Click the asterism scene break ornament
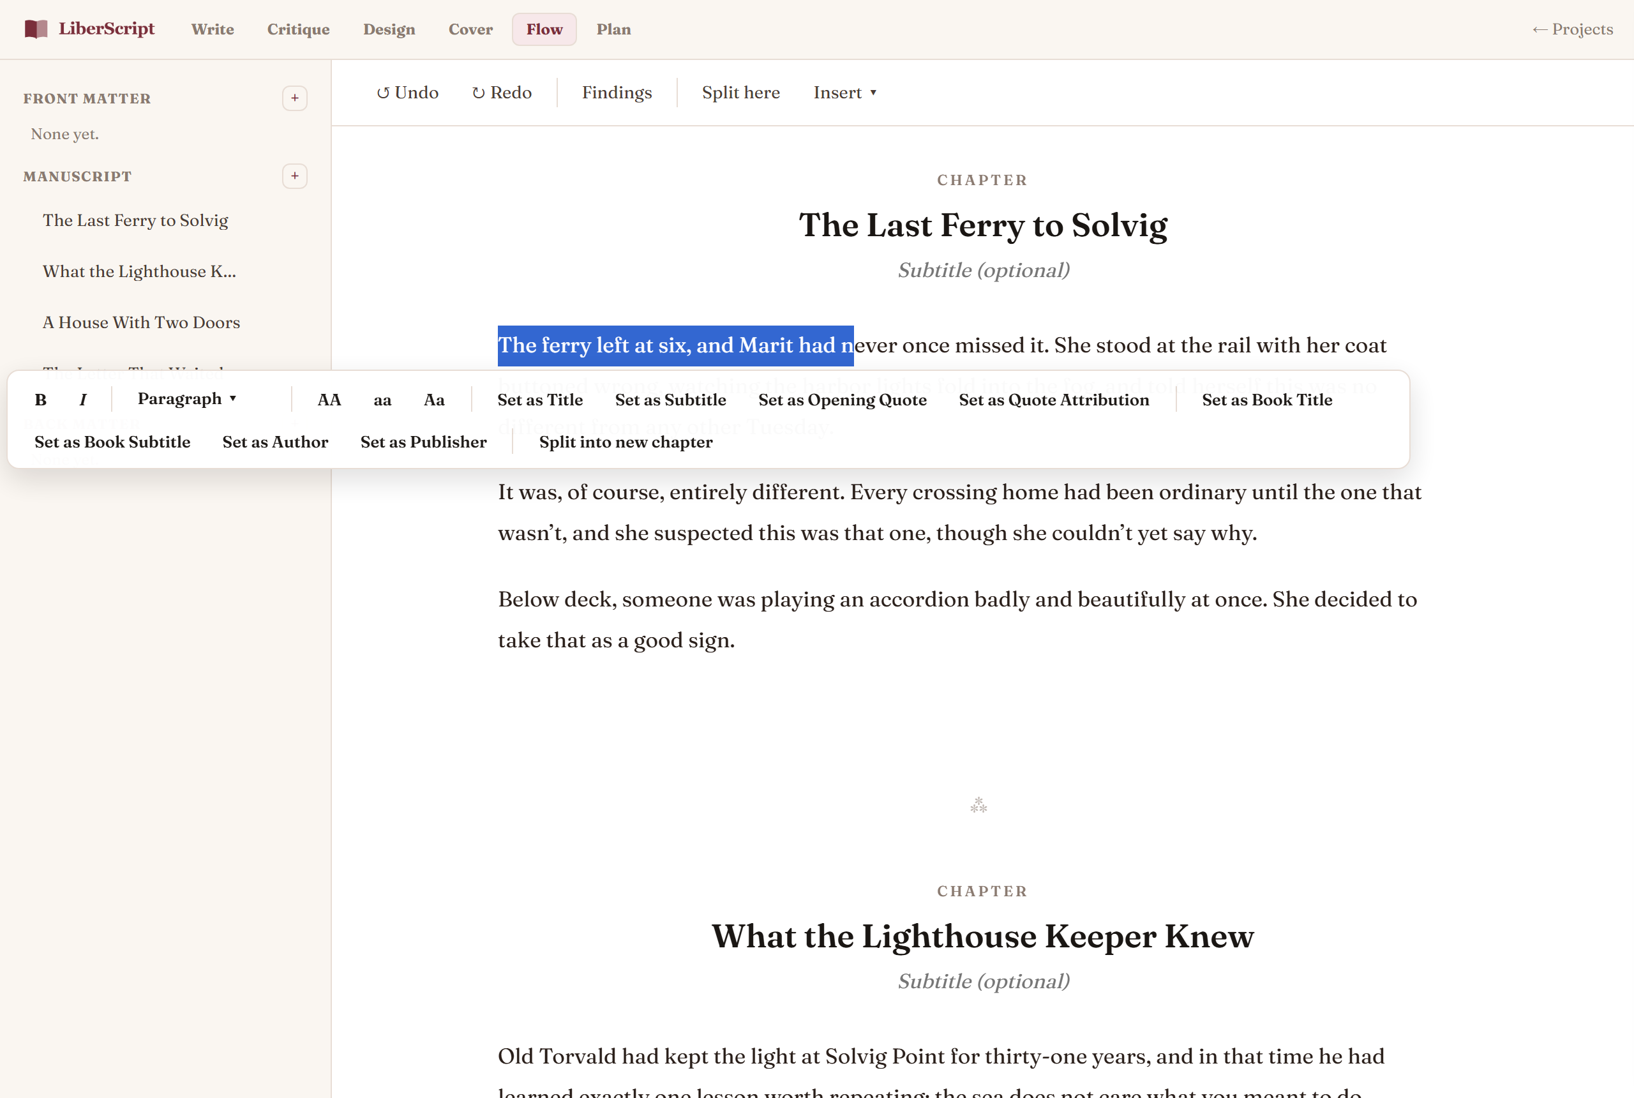The height and width of the screenshot is (1098, 1634). [x=978, y=804]
